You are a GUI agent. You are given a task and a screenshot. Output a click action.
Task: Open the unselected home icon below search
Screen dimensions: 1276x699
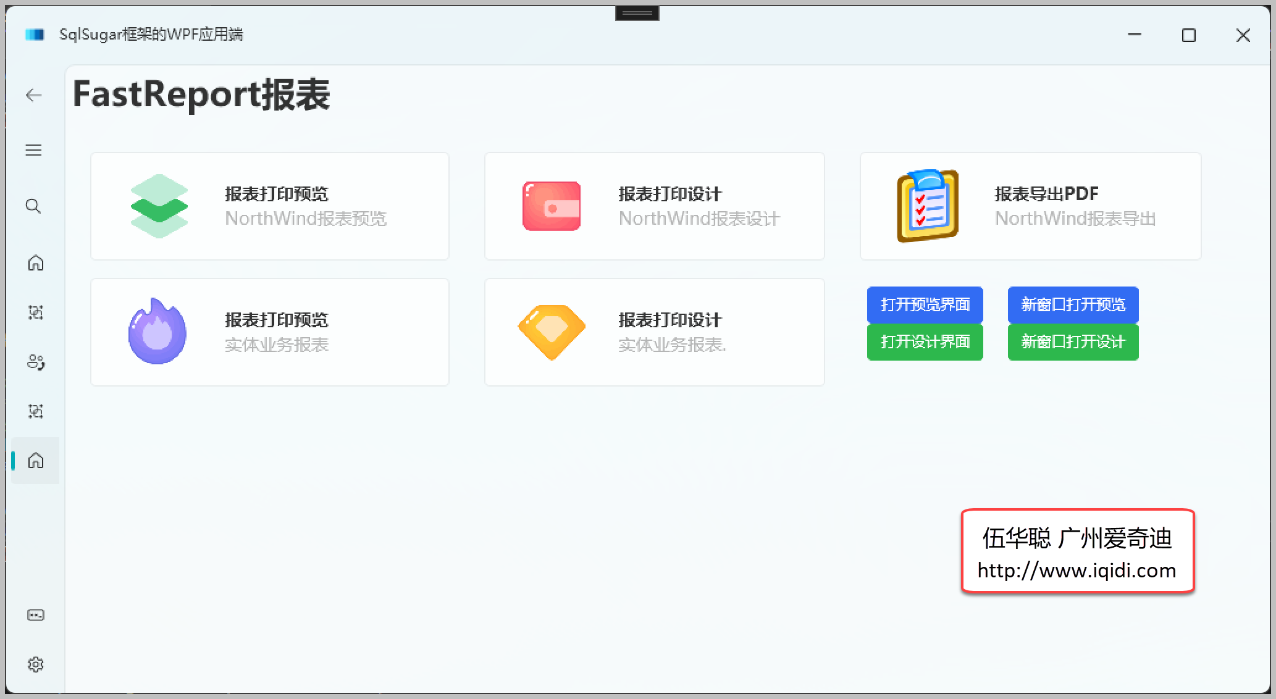point(36,263)
